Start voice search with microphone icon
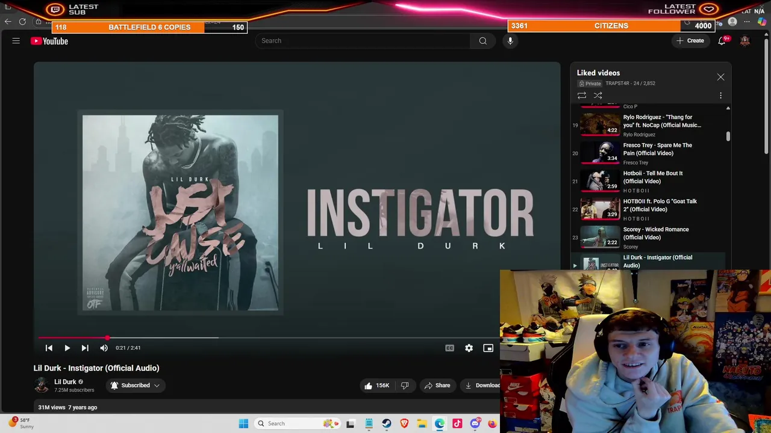This screenshot has height=433, width=771. point(510,41)
